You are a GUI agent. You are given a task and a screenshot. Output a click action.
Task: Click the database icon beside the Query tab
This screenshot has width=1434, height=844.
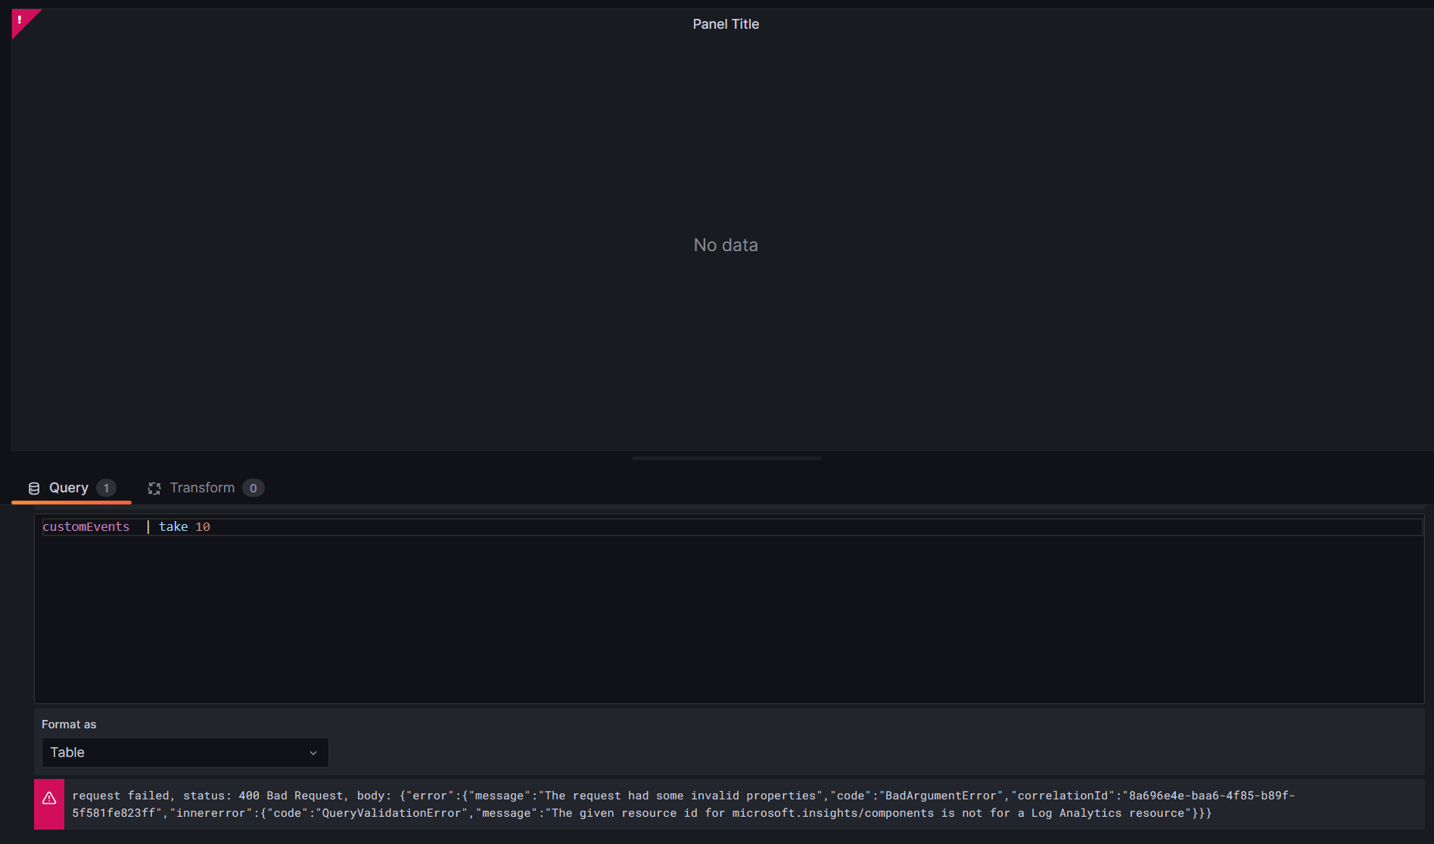(33, 488)
